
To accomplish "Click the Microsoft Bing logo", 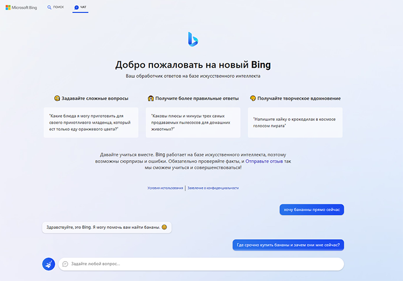I will pyautogui.click(x=21, y=8).
